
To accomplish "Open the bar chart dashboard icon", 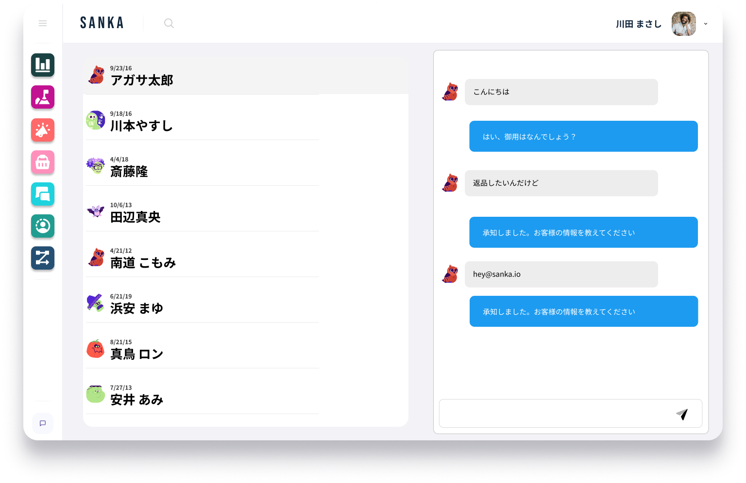I will pos(43,65).
